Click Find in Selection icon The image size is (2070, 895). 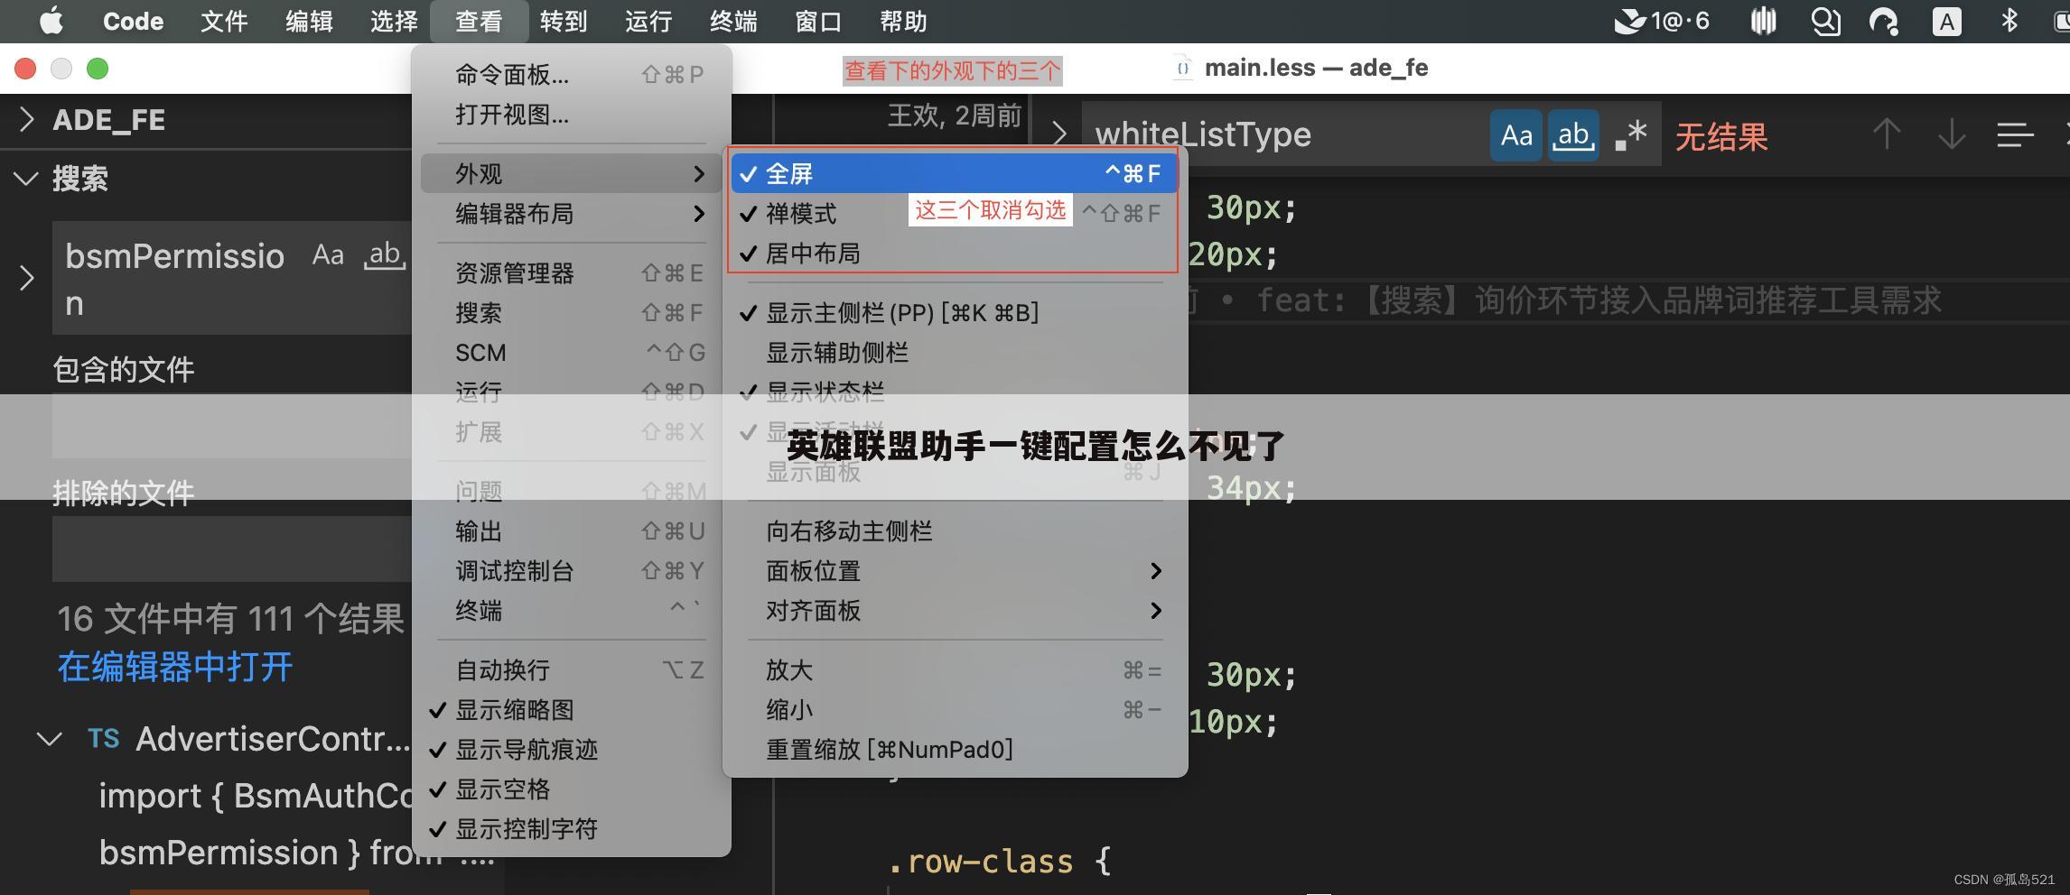(x=2015, y=135)
